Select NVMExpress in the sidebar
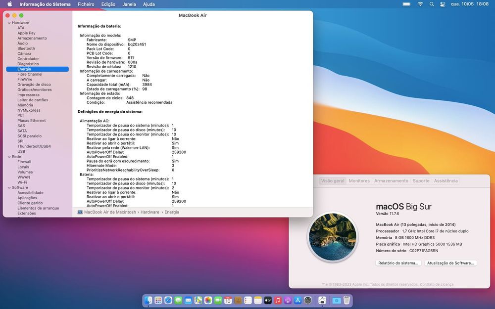 click(x=29, y=110)
